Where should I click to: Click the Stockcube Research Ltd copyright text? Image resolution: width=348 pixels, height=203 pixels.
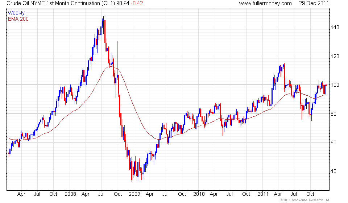pos(304,200)
